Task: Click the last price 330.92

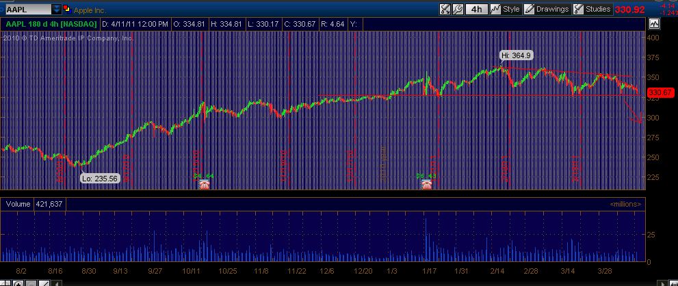Action: click(629, 10)
